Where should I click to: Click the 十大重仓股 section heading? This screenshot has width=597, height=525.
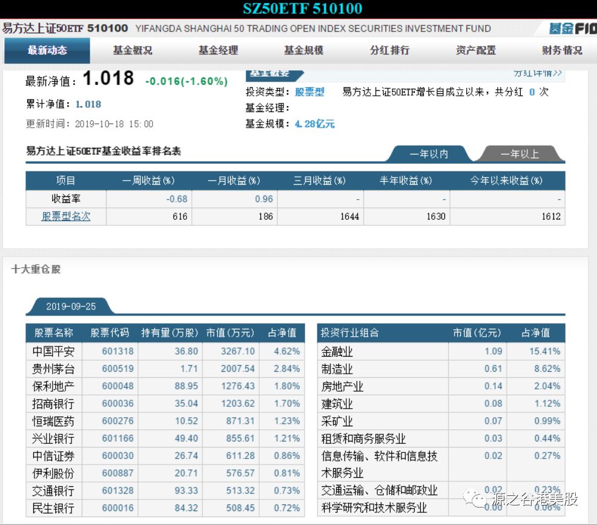click(x=36, y=269)
